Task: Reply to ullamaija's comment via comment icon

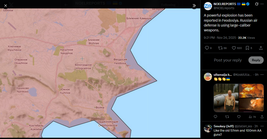Action: [x=215, y=117]
